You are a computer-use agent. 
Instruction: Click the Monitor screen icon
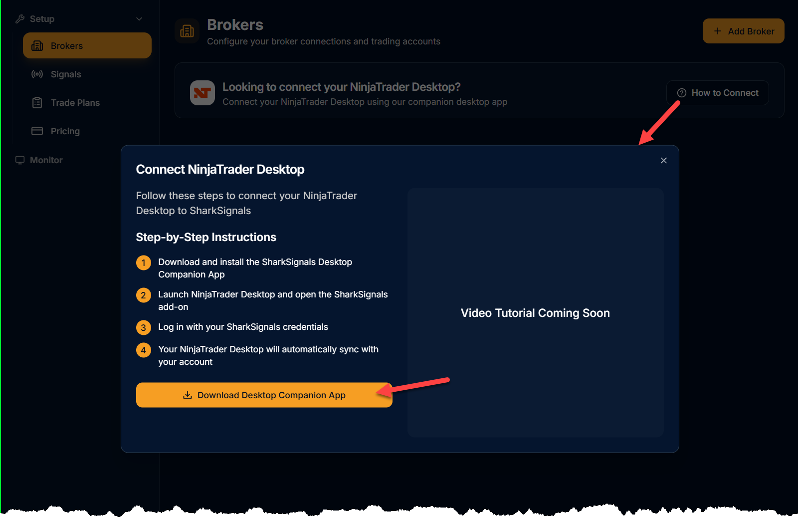(20, 160)
